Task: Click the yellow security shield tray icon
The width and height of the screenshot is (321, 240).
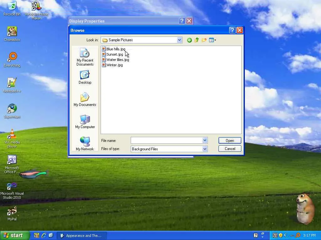Action: pyautogui.click(x=281, y=235)
